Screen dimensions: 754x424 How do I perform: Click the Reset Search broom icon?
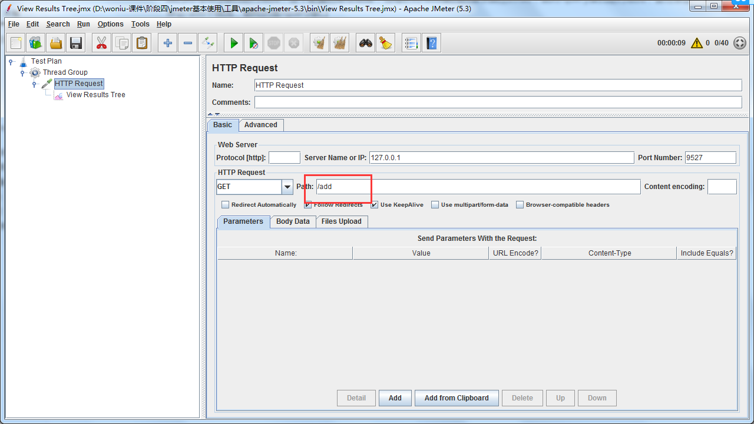point(386,43)
